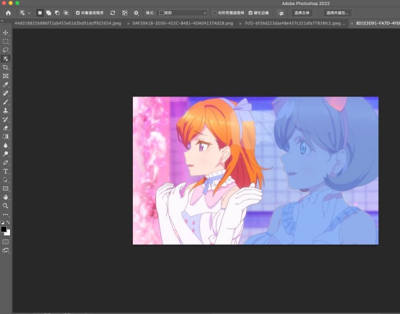Open Edit Toolbar three dots
This screenshot has width=400, height=314.
tap(6, 214)
